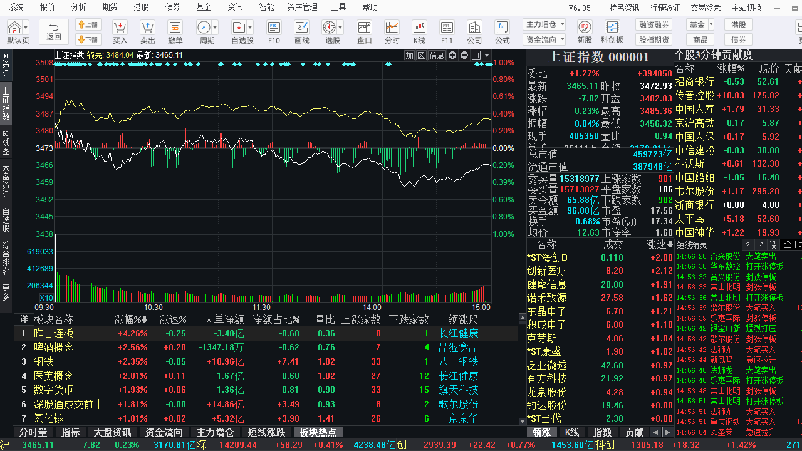
Task: Open the 综合排名 side tab
Action: click(x=6, y=257)
